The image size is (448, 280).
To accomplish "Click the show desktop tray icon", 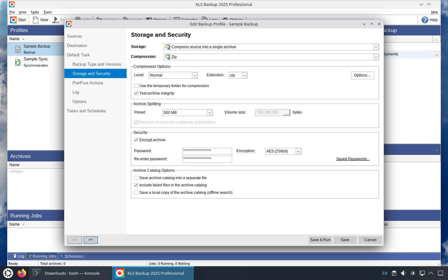I will click(441, 273).
